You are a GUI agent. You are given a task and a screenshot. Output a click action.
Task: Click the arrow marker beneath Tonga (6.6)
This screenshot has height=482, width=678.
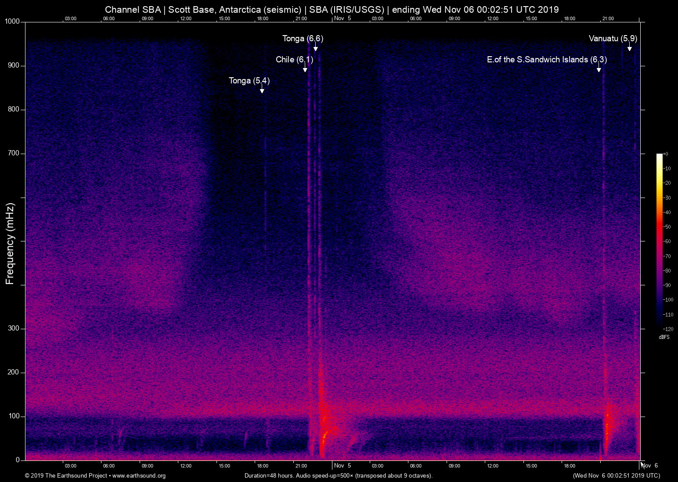(315, 48)
